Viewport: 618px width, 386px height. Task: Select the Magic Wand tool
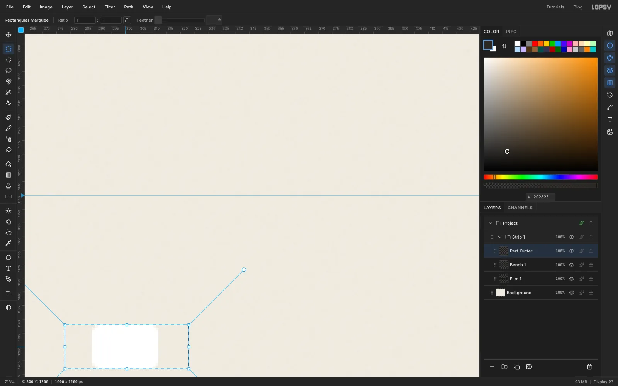(8, 92)
